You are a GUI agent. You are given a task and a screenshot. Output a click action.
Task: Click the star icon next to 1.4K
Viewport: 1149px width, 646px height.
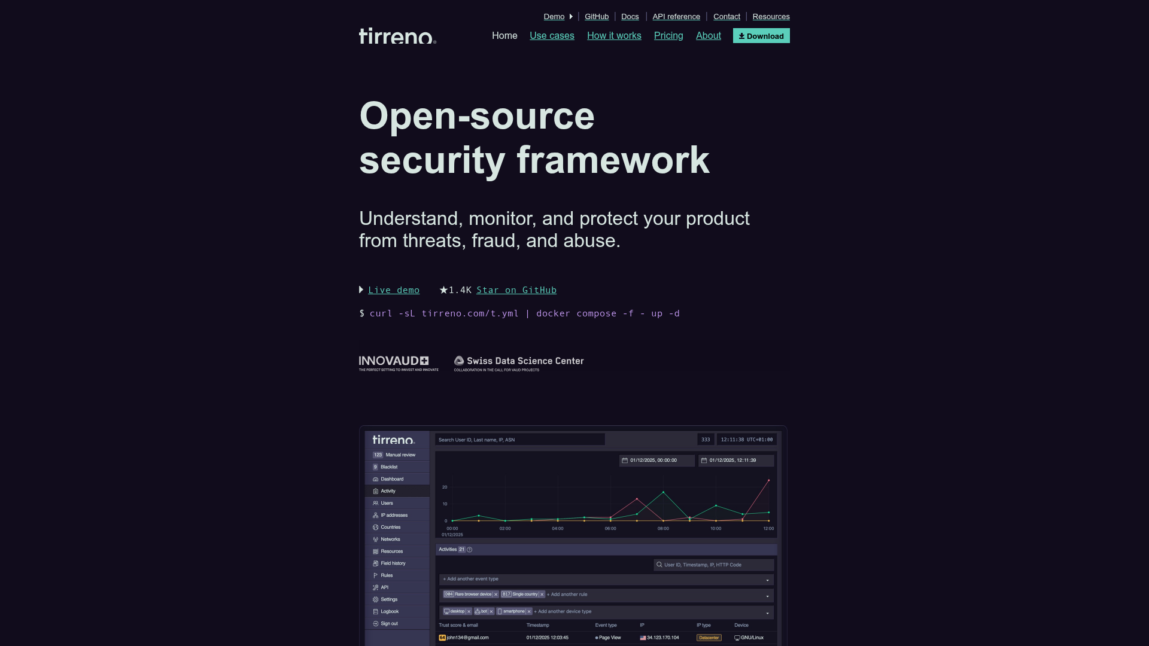pos(443,290)
